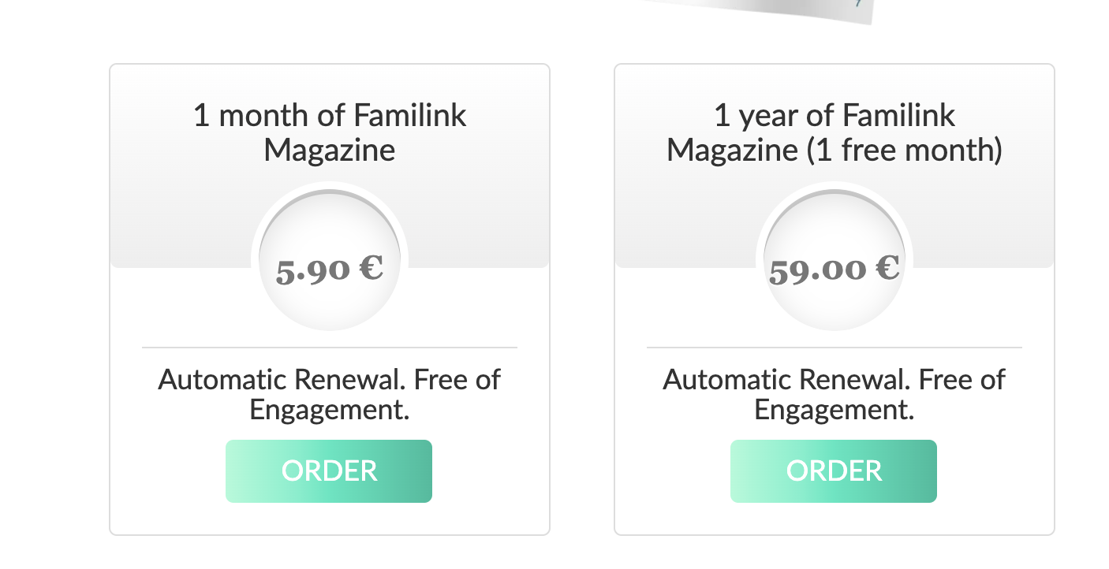This screenshot has width=1109, height=569.
Task: Click the divider line in the monthly card
Action: coord(330,347)
